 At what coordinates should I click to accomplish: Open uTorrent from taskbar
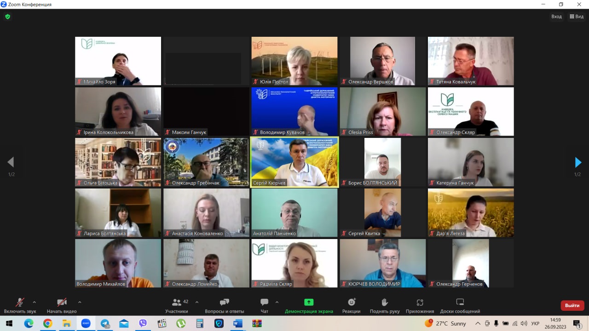tap(181, 323)
